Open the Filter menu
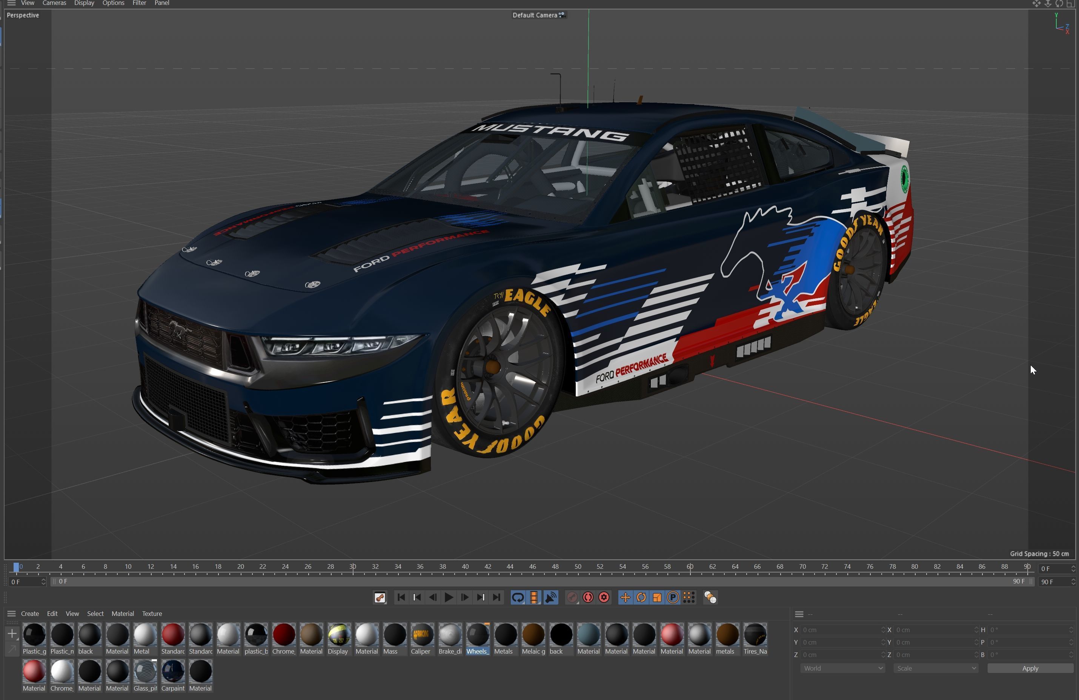Viewport: 1079px width, 700px height. point(139,3)
